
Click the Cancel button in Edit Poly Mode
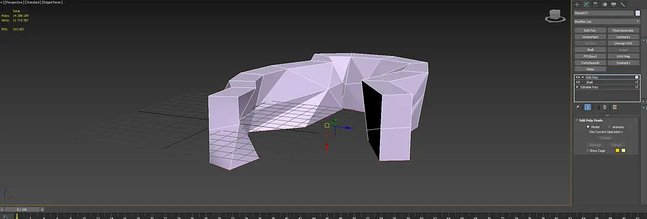(x=616, y=145)
